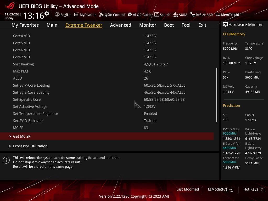Click the Enabled temperature regulator value
Screen dimensions: 268x201
pos(150,114)
